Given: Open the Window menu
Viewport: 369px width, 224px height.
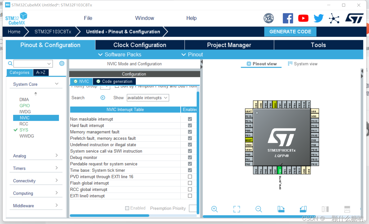Looking at the screenshot, I should [x=145, y=18].
